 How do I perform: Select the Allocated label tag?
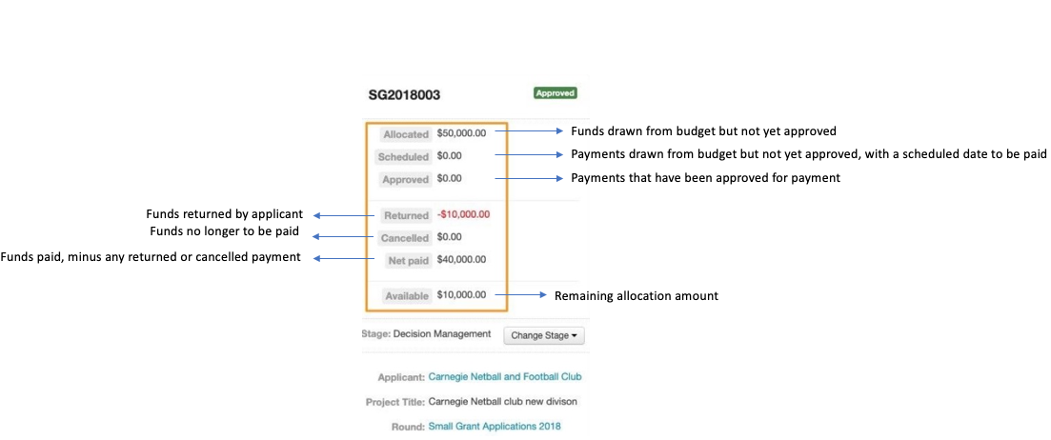[406, 134]
